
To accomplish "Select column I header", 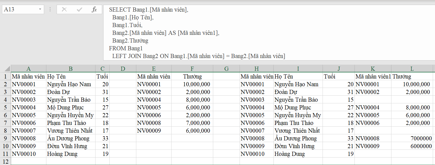I will point(298,69).
